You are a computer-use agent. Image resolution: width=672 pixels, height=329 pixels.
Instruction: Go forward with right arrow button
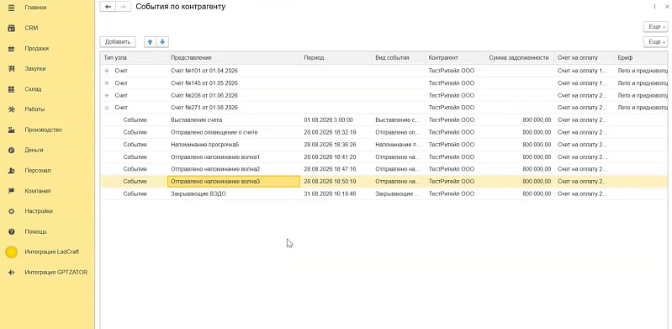pos(123,7)
